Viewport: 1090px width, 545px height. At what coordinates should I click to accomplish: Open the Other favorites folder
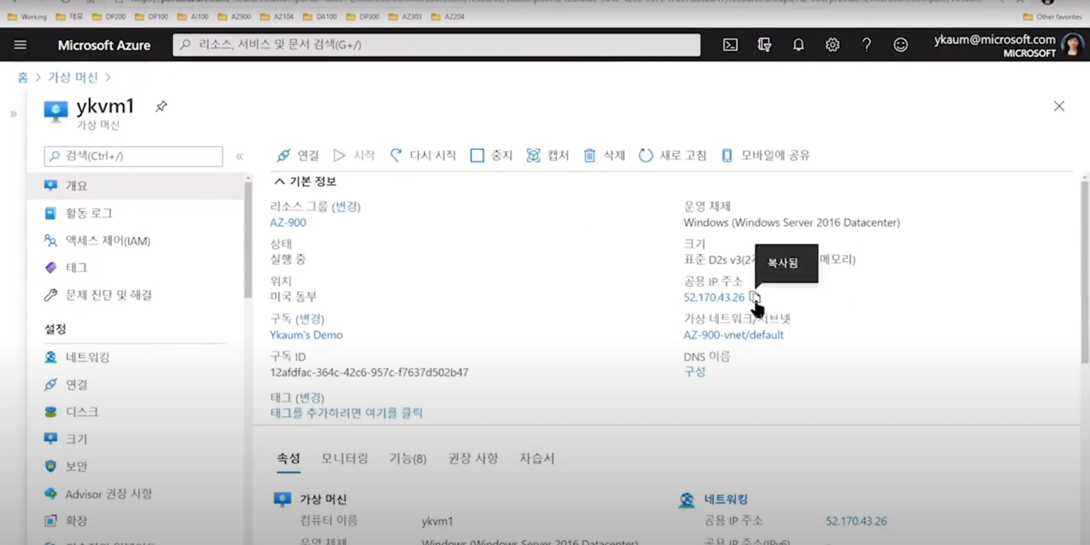tap(1053, 16)
